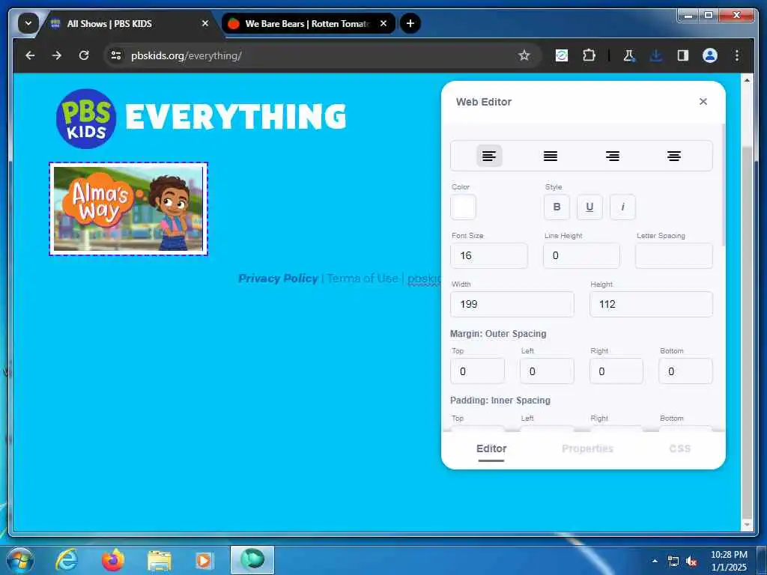Open the taskbar clock showing 10:28 PM

click(x=729, y=561)
